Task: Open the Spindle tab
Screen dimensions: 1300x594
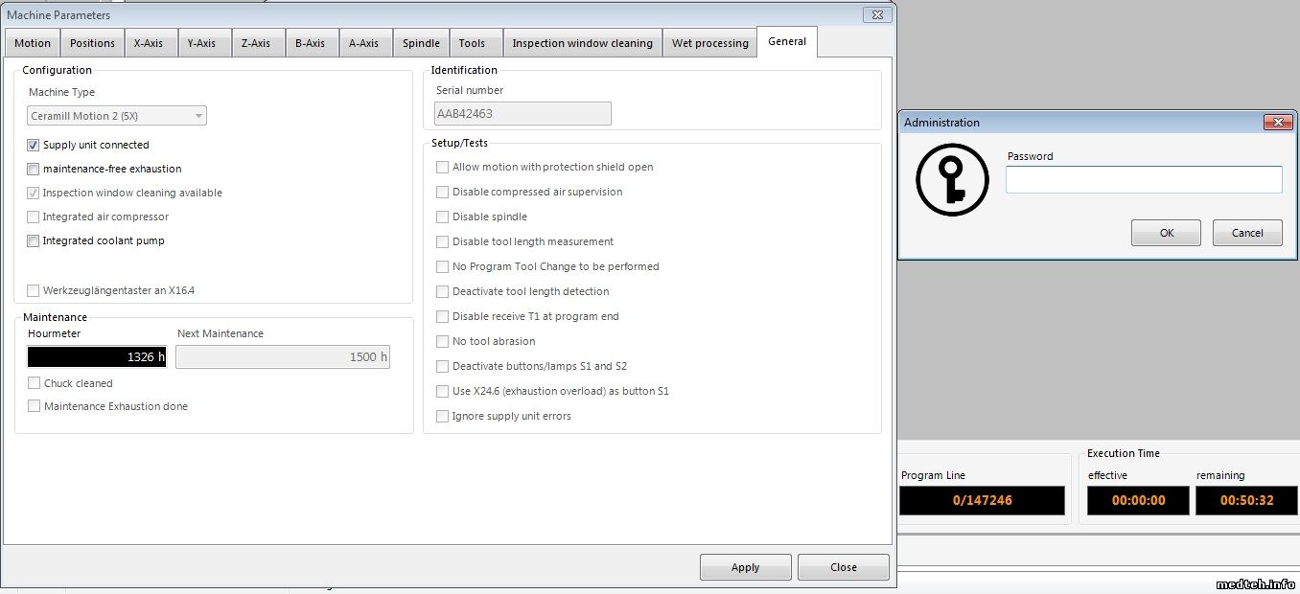Action: [x=421, y=43]
